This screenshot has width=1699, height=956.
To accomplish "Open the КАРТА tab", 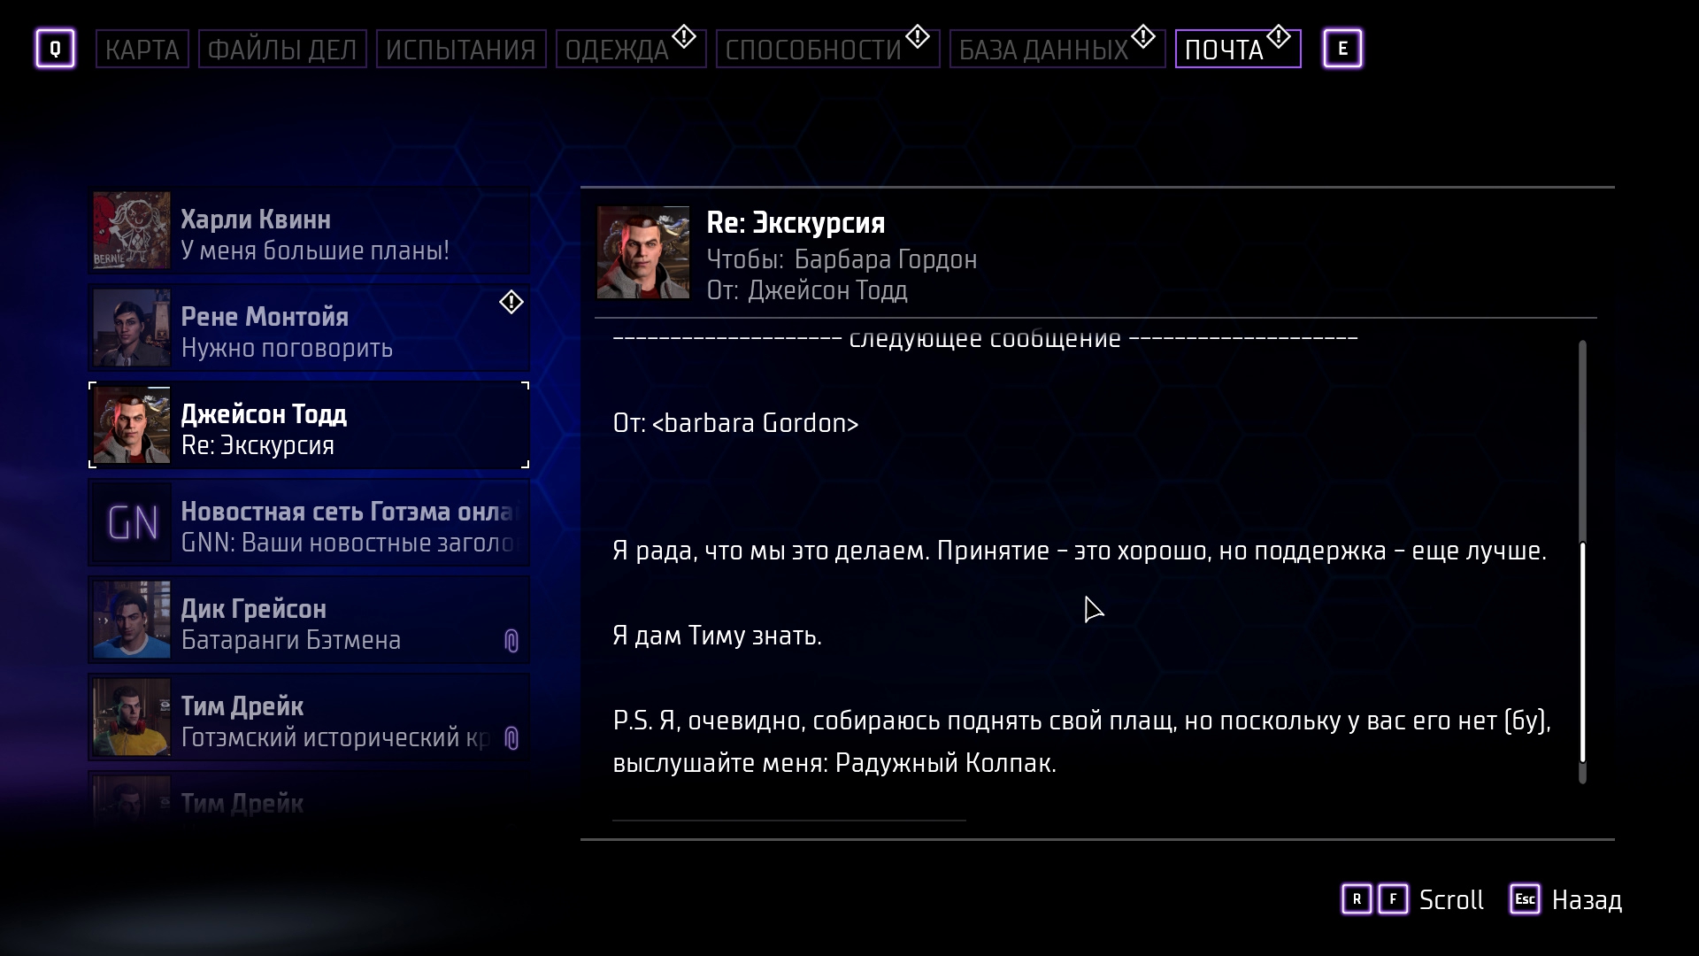I will click(x=142, y=49).
